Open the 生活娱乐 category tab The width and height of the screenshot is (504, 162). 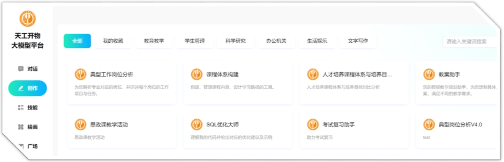(x=317, y=41)
